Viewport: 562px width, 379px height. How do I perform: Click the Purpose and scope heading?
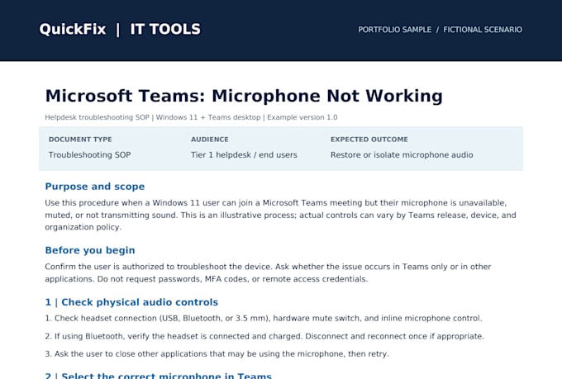tap(94, 187)
